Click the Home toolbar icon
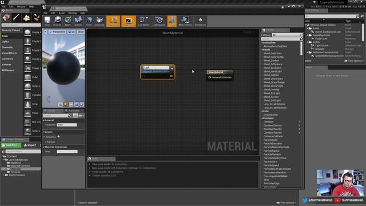This screenshot has width=366, height=206. tap(89, 21)
